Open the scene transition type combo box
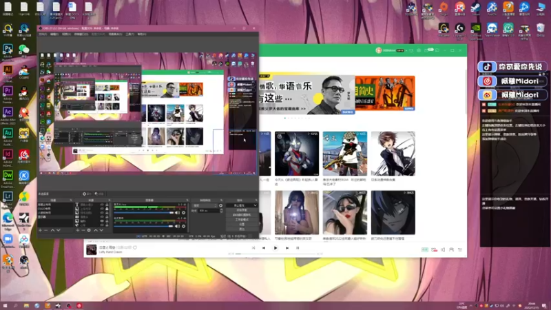The height and width of the screenshot is (310, 551). click(x=204, y=205)
